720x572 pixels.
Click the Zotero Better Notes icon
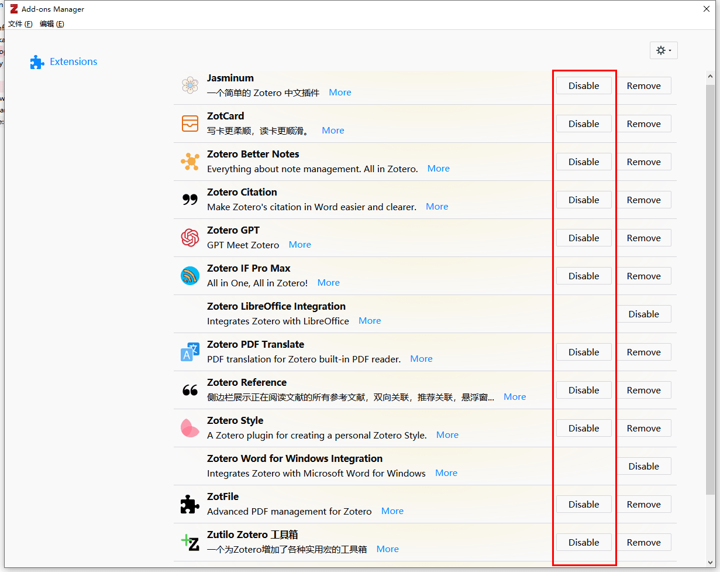(x=190, y=162)
